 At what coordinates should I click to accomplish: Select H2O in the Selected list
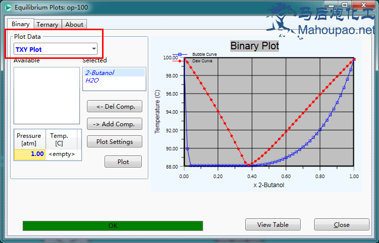[92, 80]
